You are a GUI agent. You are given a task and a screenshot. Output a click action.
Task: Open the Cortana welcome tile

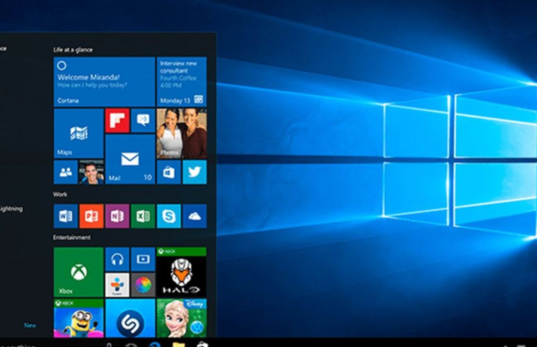pos(104,82)
